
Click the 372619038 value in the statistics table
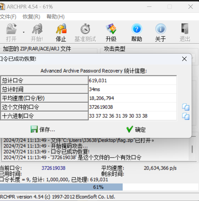tap(101, 107)
